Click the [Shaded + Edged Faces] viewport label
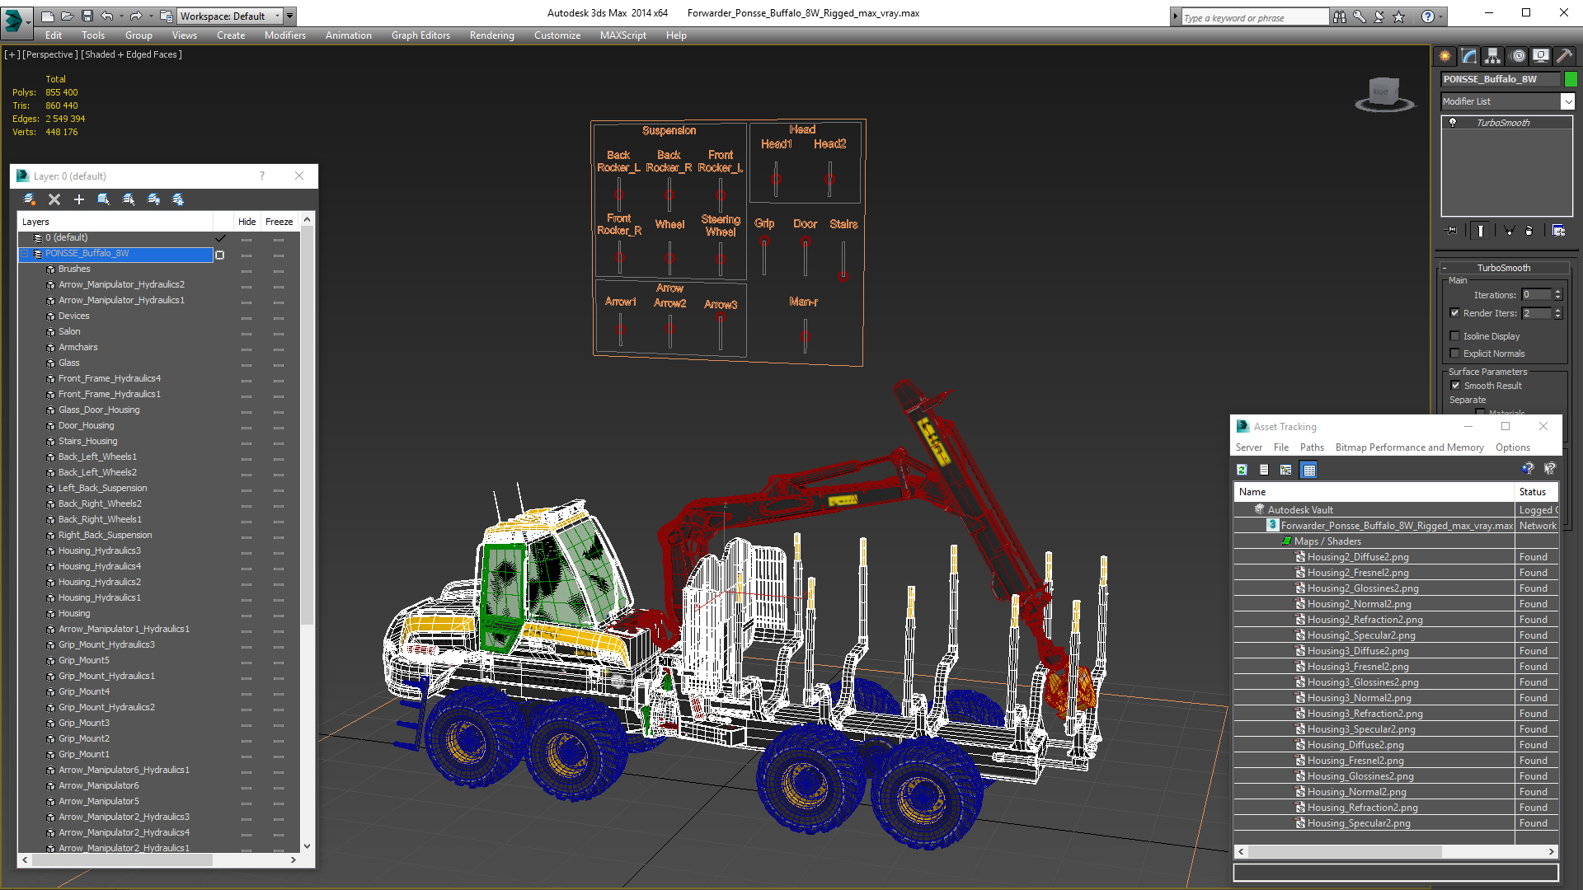 [x=131, y=54]
